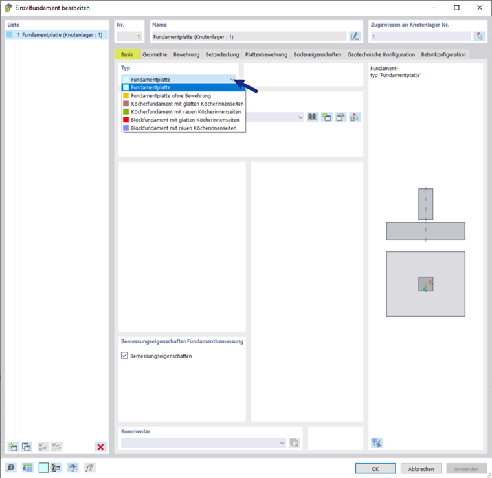Click the Abbrechen button

pos(421,468)
